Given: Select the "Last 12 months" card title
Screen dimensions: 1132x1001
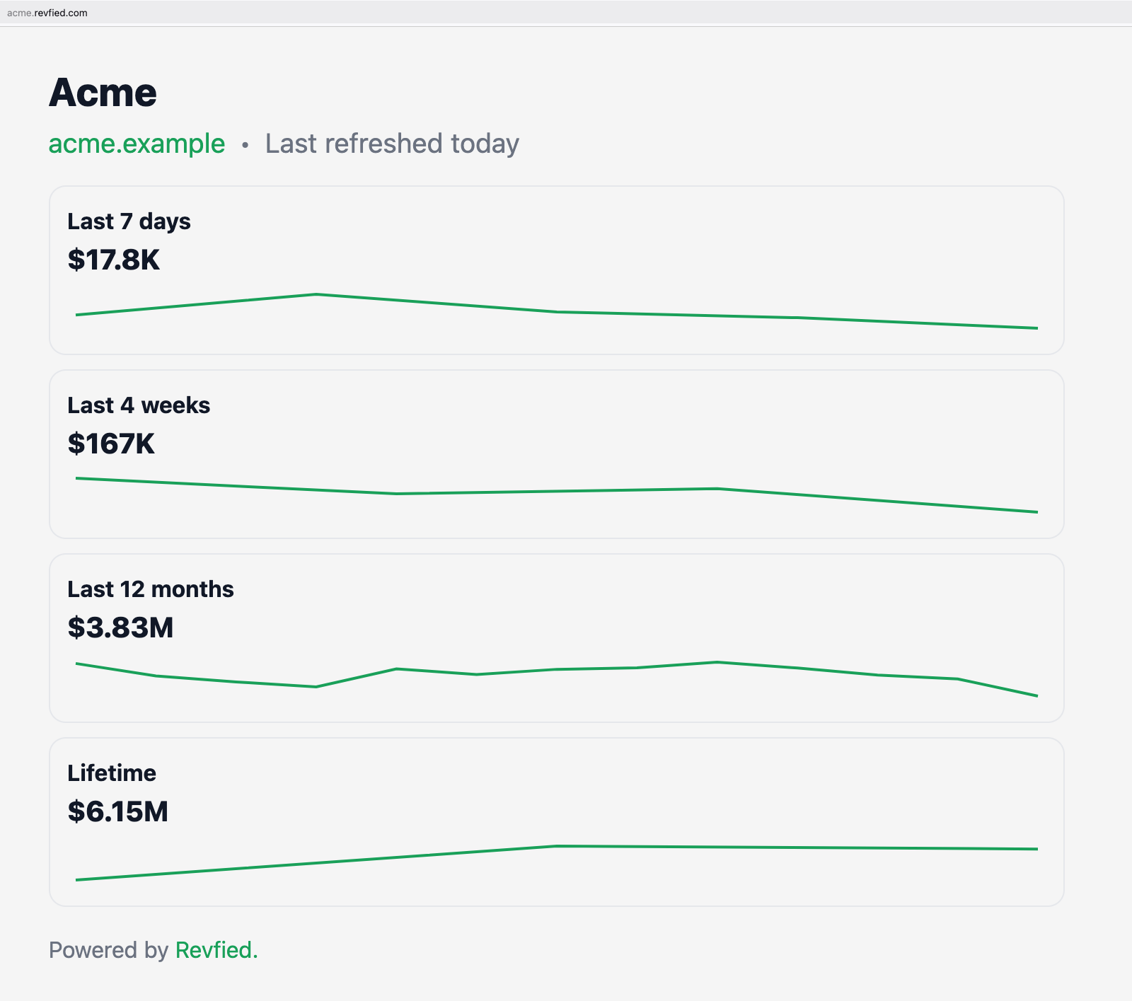Looking at the screenshot, I should tap(151, 589).
